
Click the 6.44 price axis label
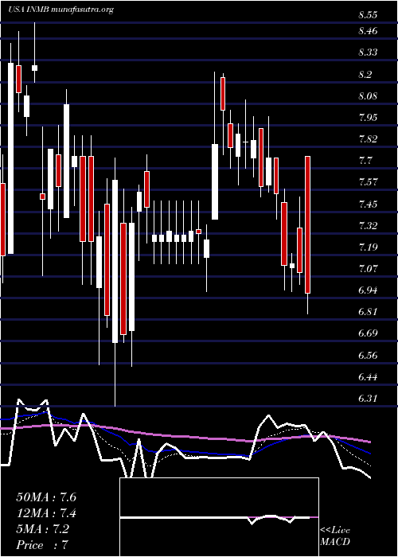(368, 377)
